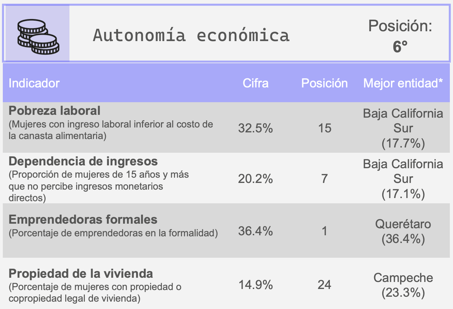The height and width of the screenshot is (309, 453).
Task: Click position value 7 in Dependencia row
Action: 324,179
